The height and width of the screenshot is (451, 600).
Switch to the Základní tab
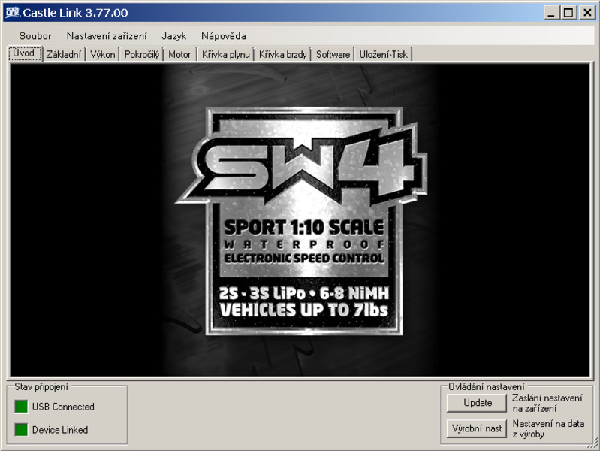click(64, 54)
